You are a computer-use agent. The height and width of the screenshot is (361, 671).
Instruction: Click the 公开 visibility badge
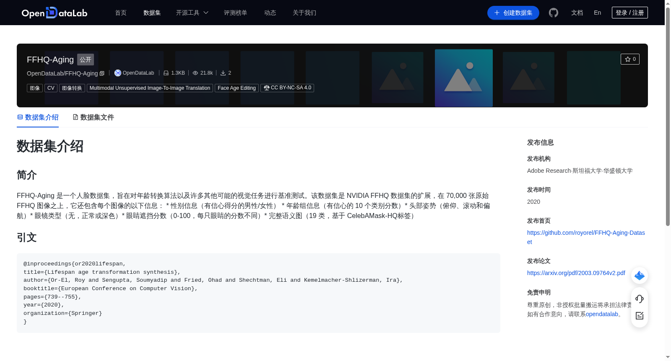click(86, 60)
